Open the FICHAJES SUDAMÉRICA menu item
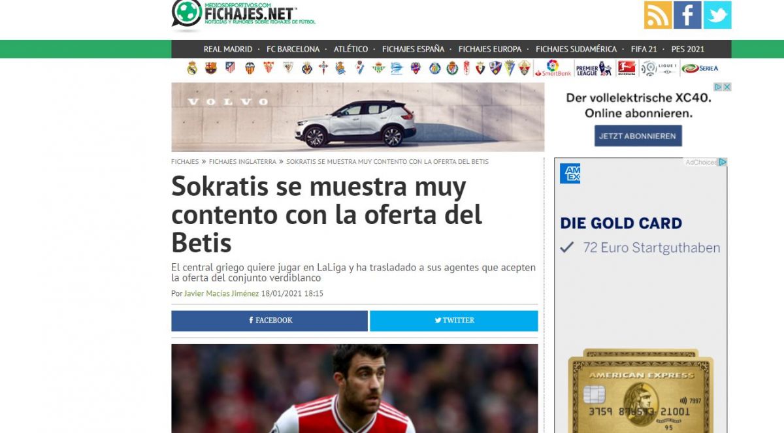This screenshot has height=433, width=784. pos(576,49)
